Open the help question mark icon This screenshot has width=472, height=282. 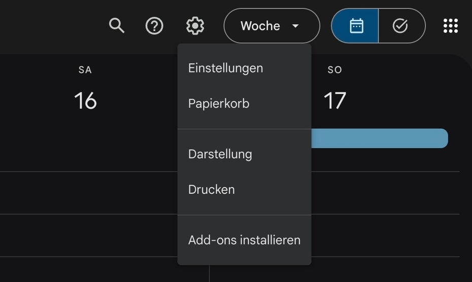[154, 26]
